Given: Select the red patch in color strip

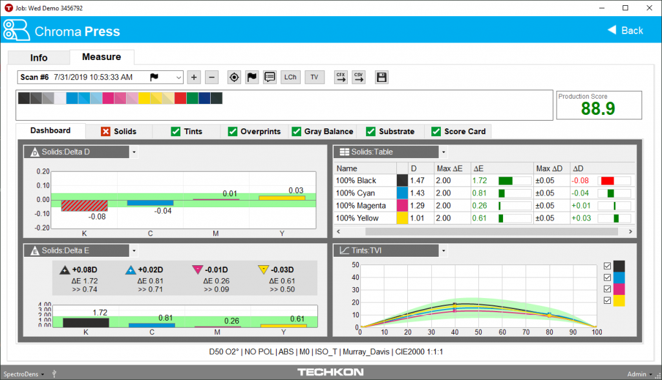Looking at the screenshot, I should (x=180, y=98).
